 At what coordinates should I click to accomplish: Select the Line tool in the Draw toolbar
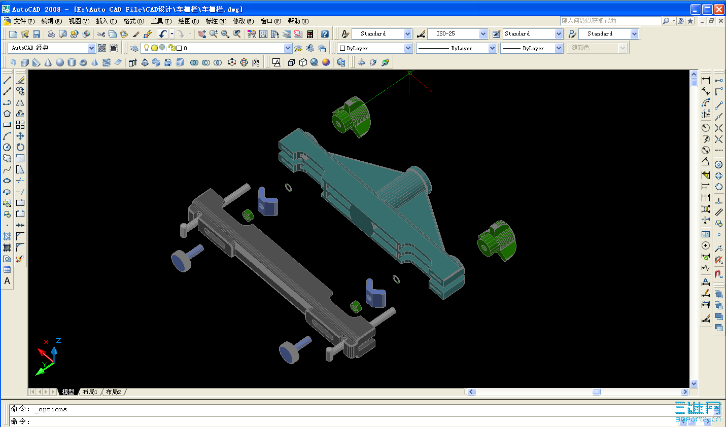(7, 80)
